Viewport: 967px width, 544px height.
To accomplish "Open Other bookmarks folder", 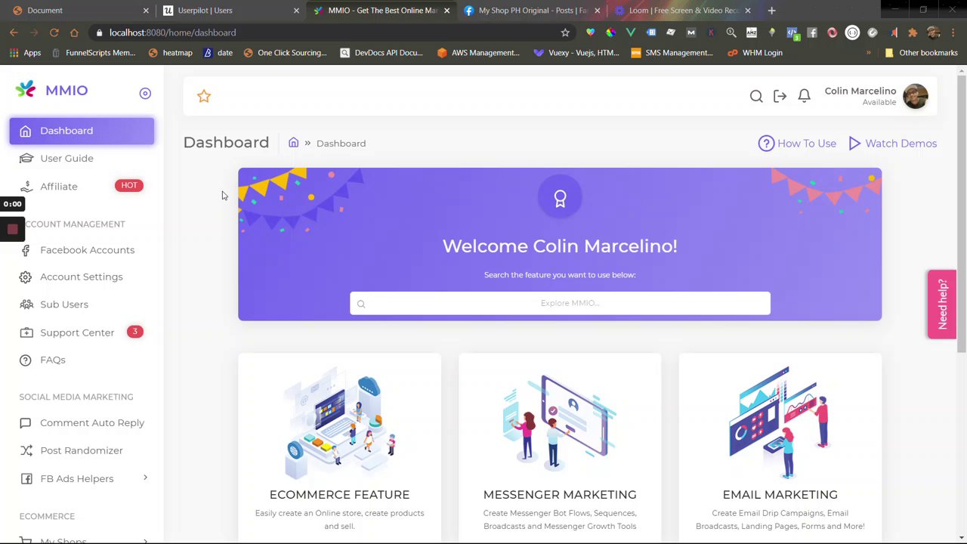I will click(921, 53).
